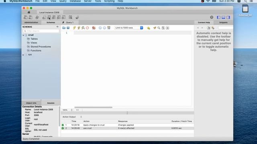
Task: Execute statement under cursor icon
Action: pyautogui.click(x=79, y=28)
